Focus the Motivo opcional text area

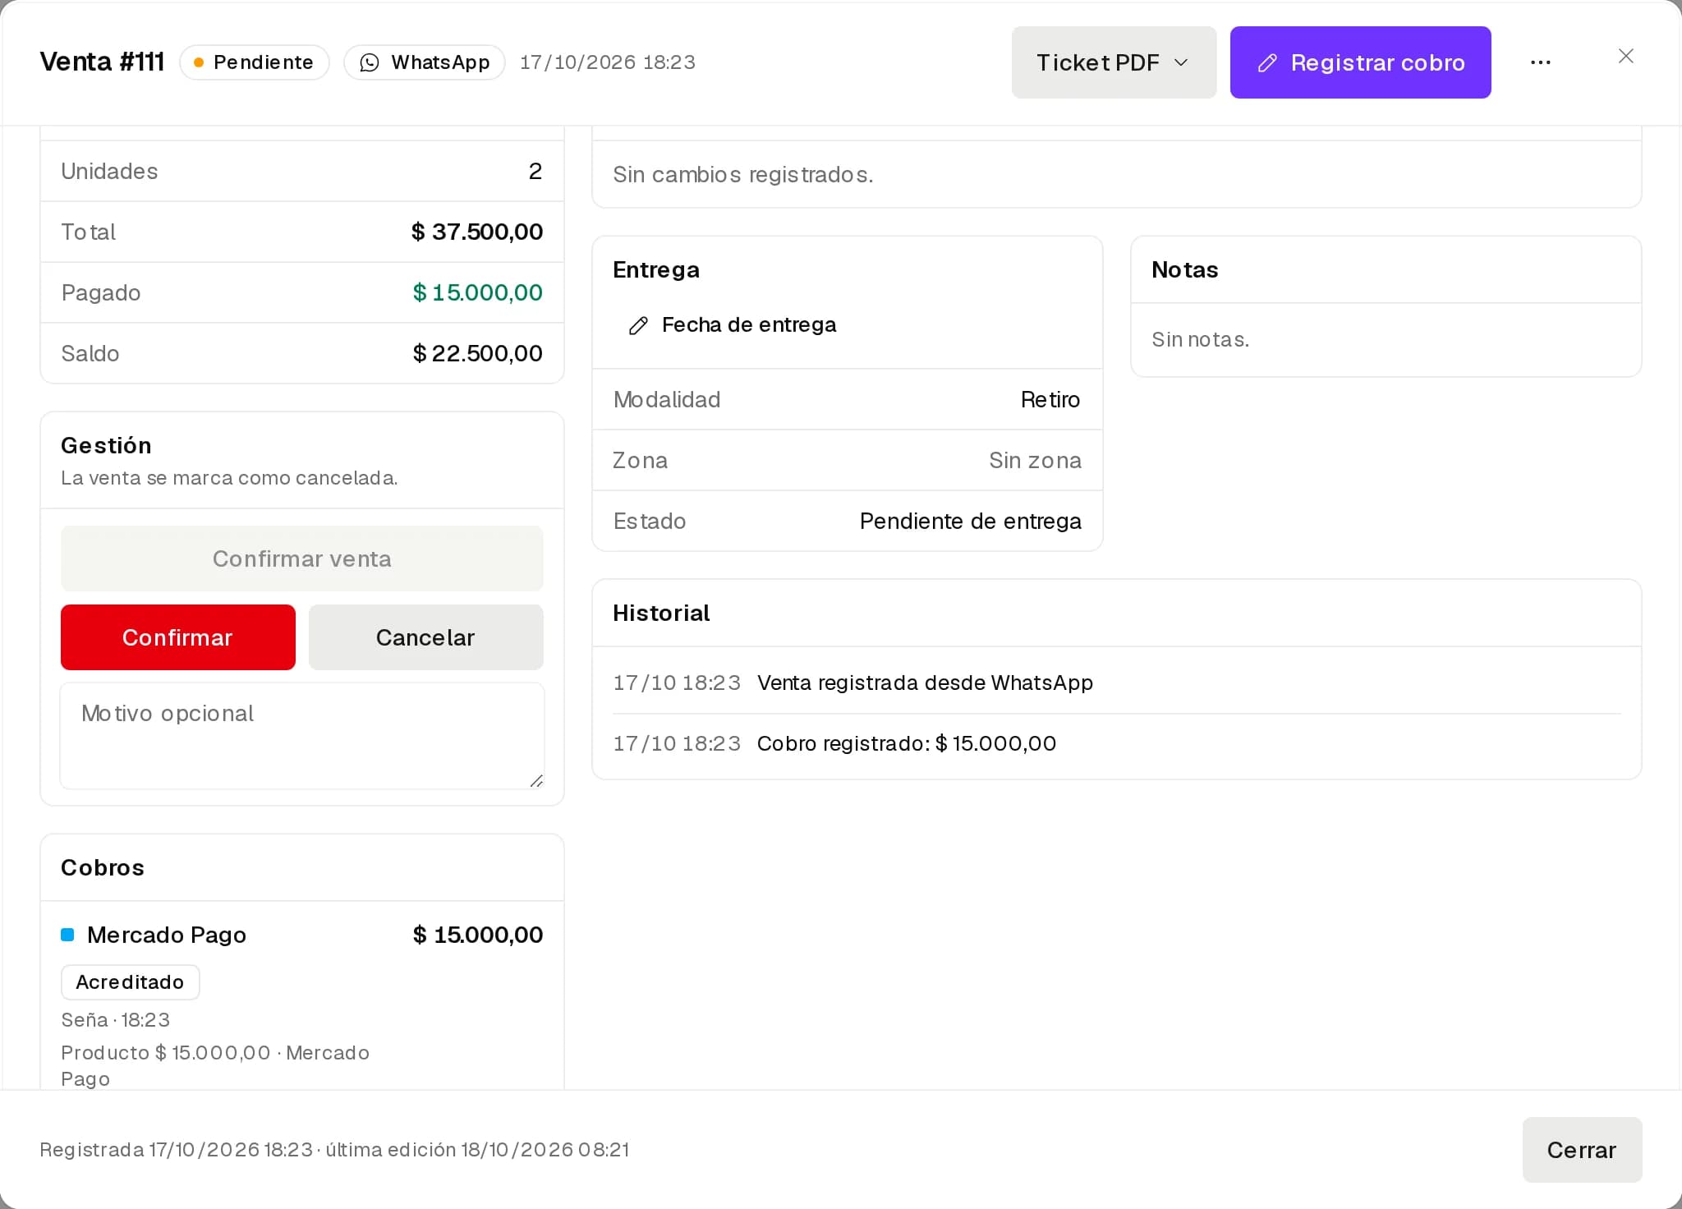click(x=302, y=736)
